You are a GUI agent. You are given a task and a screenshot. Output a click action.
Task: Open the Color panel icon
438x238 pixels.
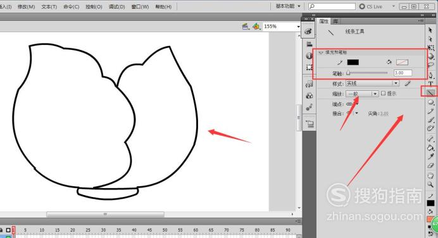[308, 31]
